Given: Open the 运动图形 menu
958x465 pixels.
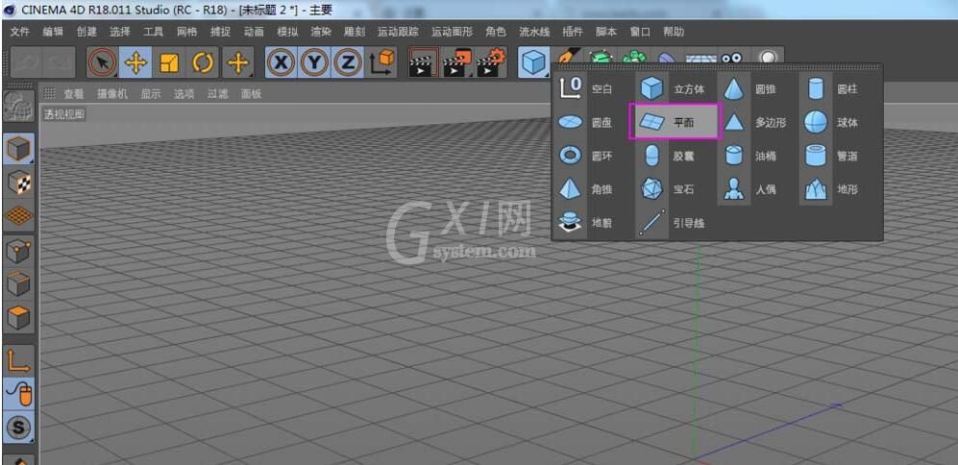Looking at the screenshot, I should (454, 32).
